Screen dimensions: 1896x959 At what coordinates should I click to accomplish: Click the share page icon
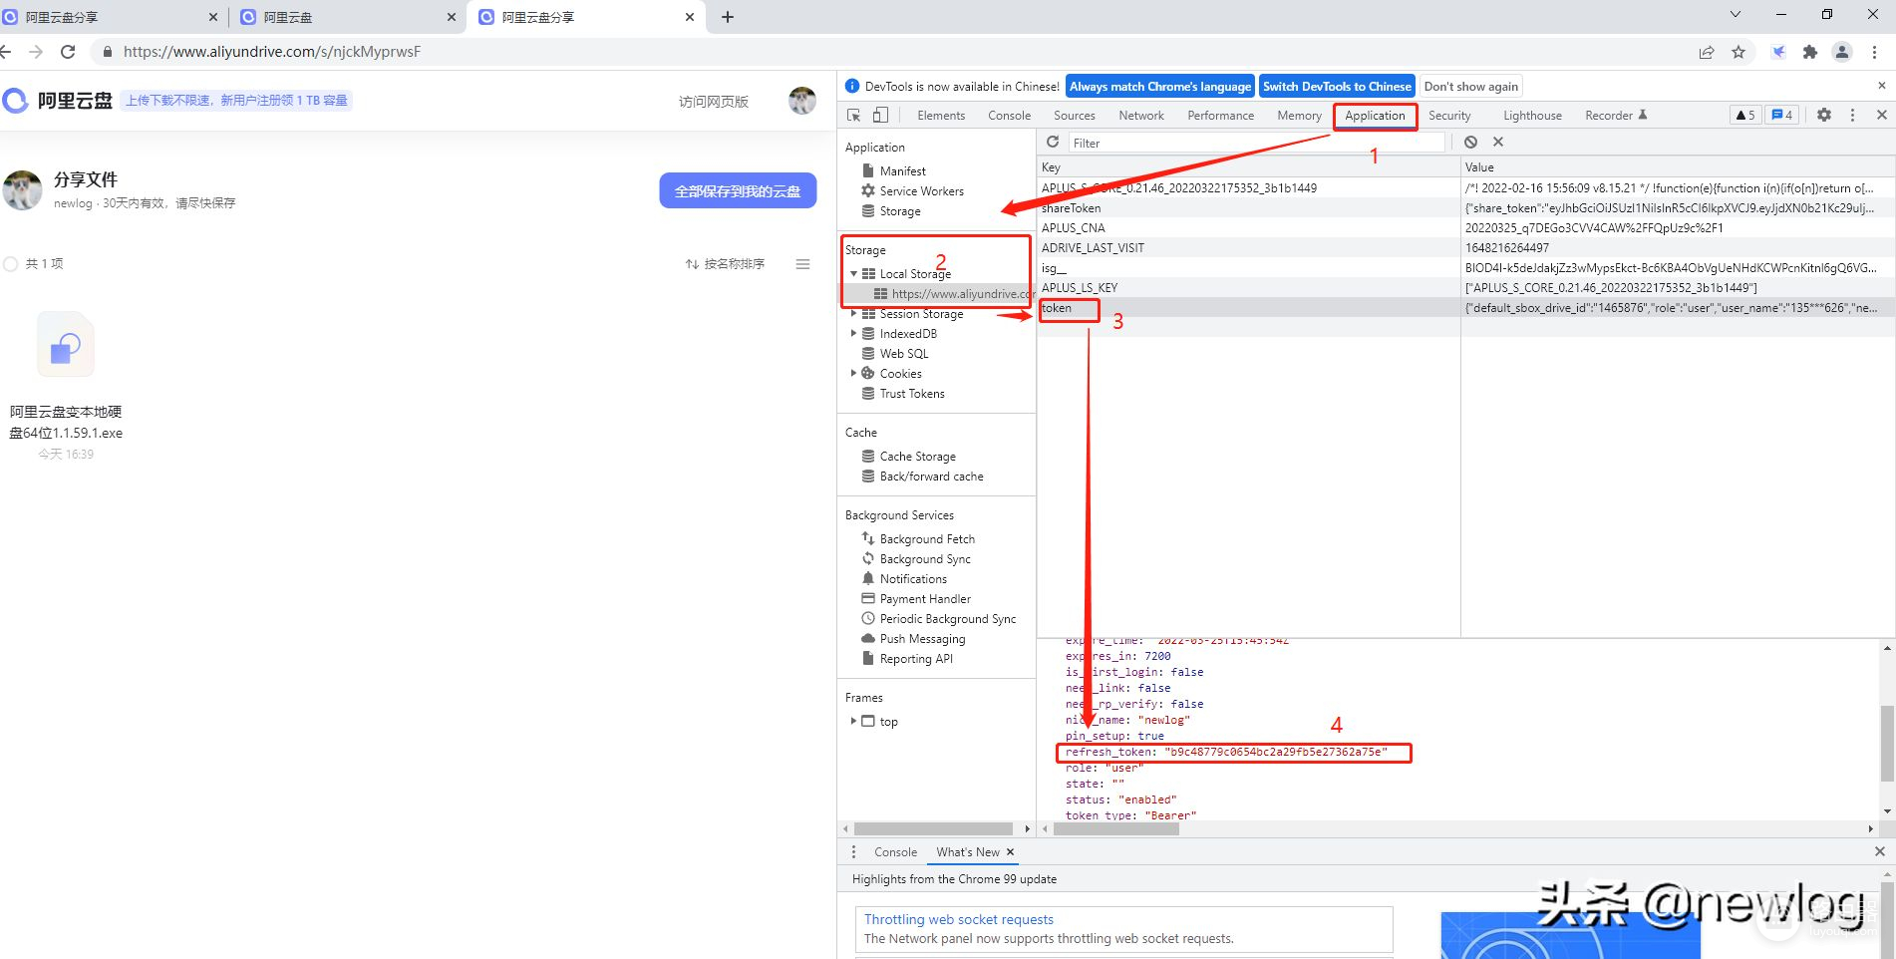[1707, 52]
